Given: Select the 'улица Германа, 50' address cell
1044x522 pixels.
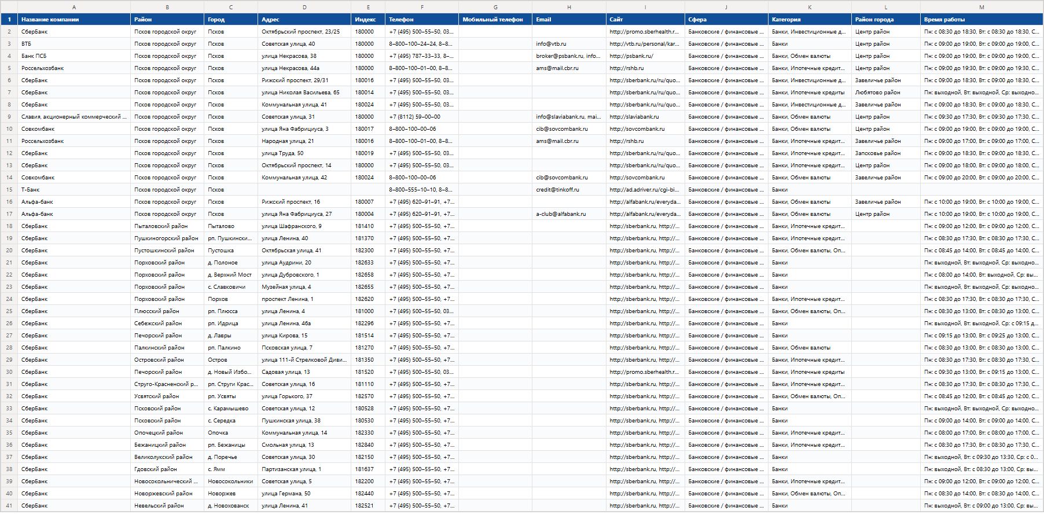Looking at the screenshot, I should click(304, 494).
